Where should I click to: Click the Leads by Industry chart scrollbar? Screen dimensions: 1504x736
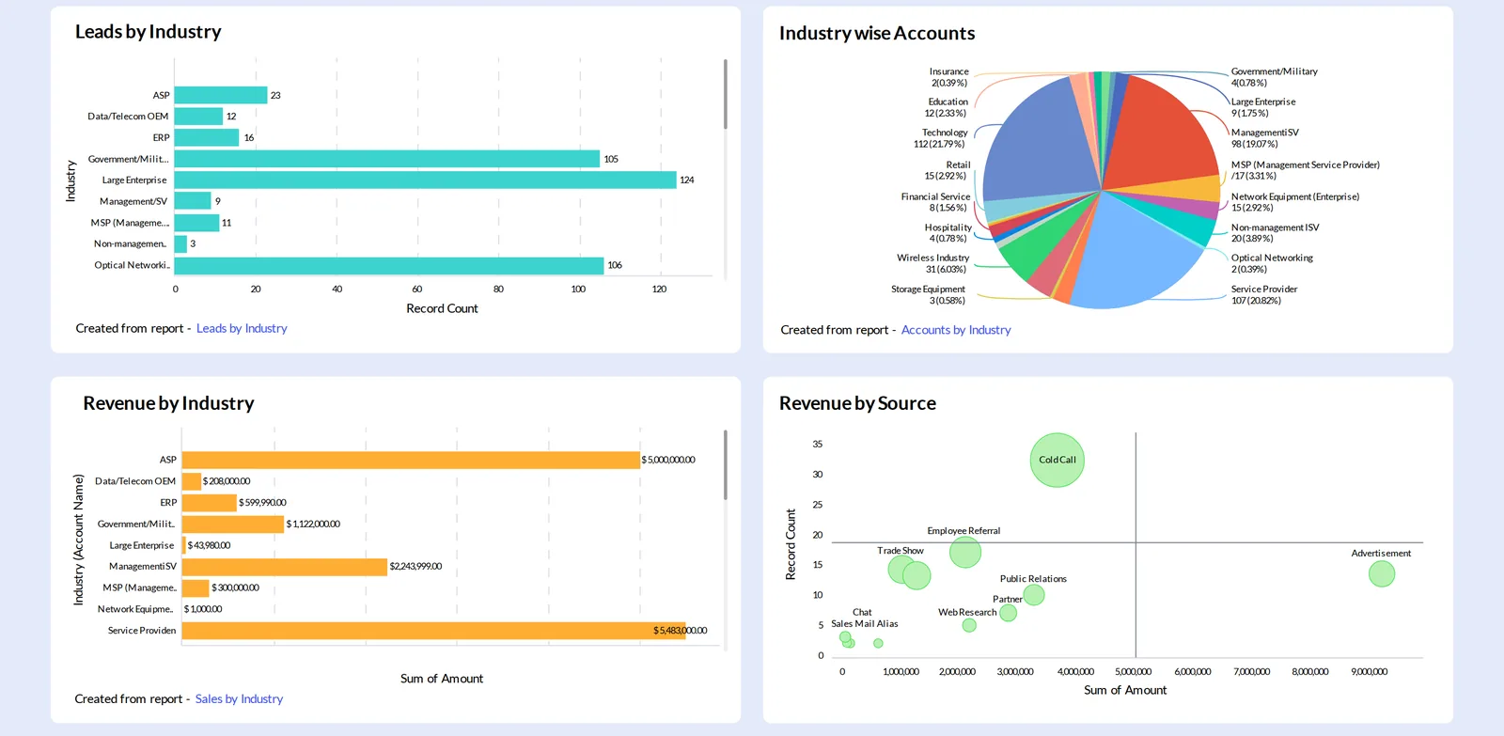pos(725,94)
